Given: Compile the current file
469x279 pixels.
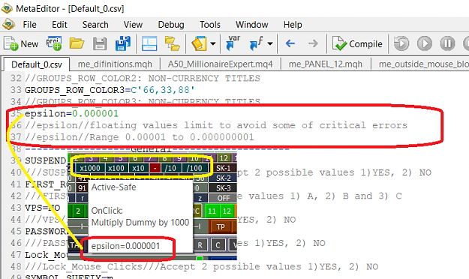Looking at the screenshot, I should tap(357, 44).
